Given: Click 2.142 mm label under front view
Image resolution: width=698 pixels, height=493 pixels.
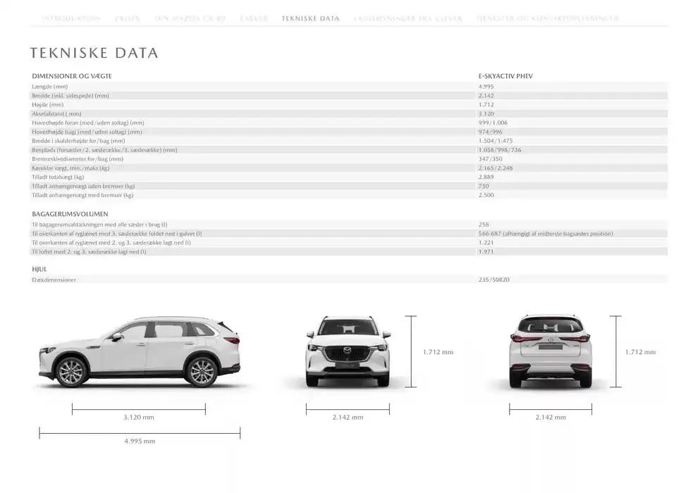Looking at the screenshot, I should (x=348, y=417).
